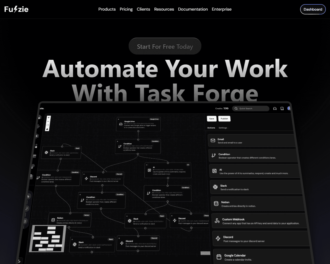Image resolution: width=330 pixels, height=264 pixels.
Task: Click the Notion database icon in Actions panel
Action: (x=216, y=204)
